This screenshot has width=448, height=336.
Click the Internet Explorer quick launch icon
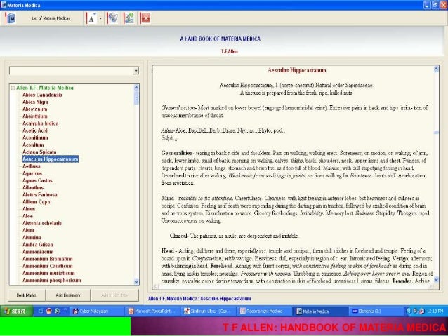(40, 311)
